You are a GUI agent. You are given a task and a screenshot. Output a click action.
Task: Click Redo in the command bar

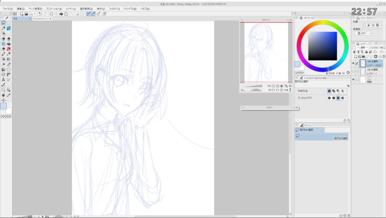(45, 14)
